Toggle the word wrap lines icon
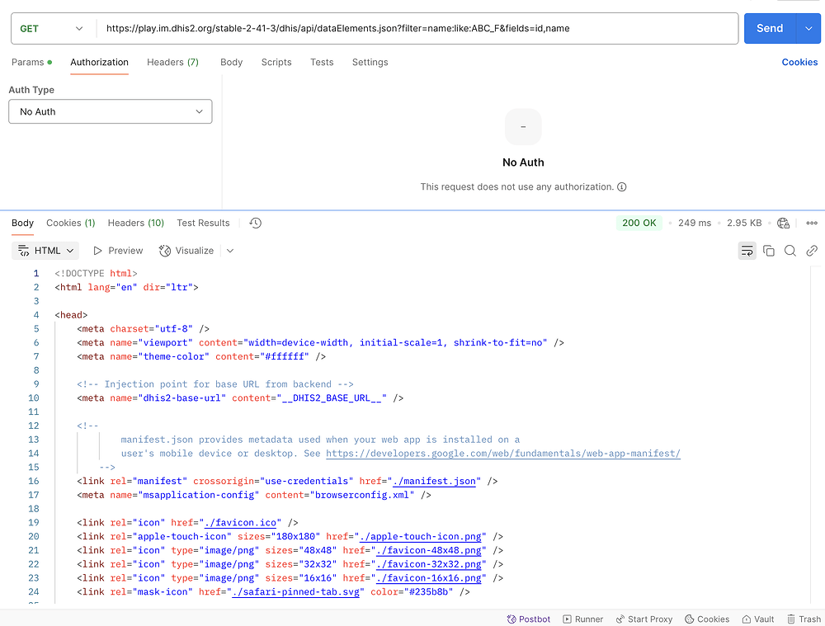 click(747, 251)
